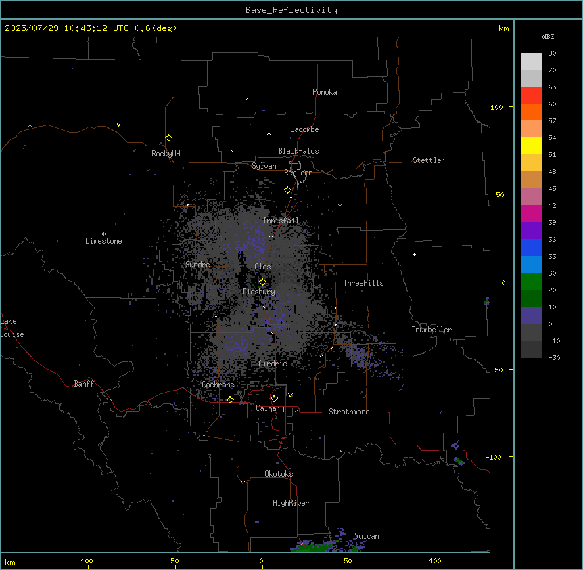
Task: Click the Strathmore label
Action: click(x=349, y=412)
